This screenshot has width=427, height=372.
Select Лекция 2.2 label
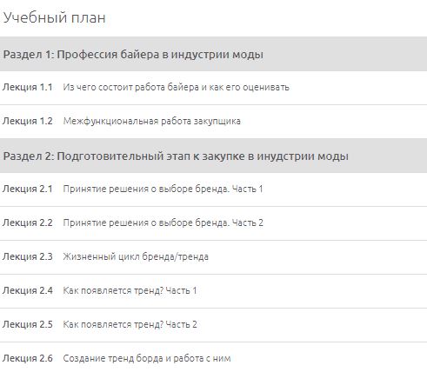coord(28,223)
